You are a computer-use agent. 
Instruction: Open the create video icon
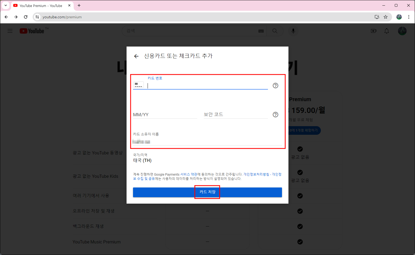tap(374, 31)
